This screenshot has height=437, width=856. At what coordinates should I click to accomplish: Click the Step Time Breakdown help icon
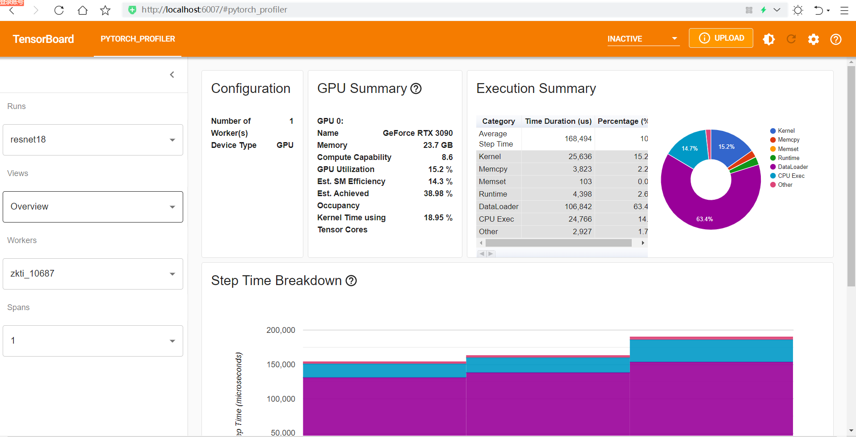coord(352,281)
